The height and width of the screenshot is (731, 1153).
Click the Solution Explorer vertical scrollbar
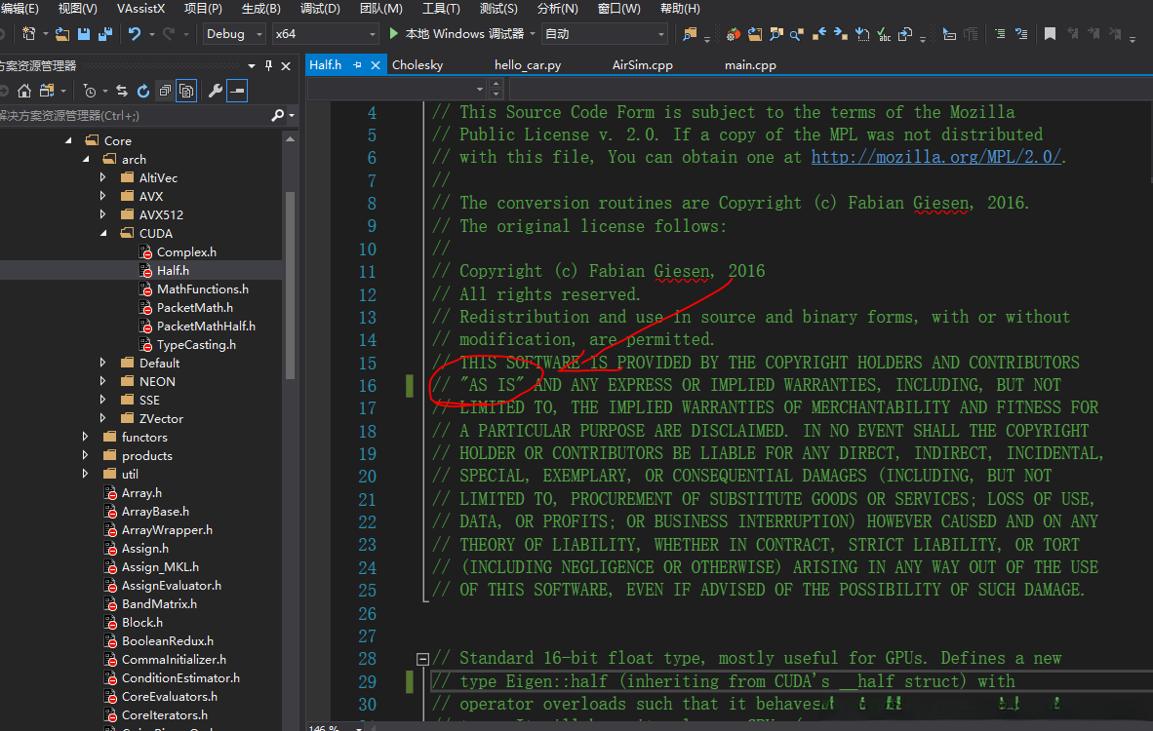290,283
